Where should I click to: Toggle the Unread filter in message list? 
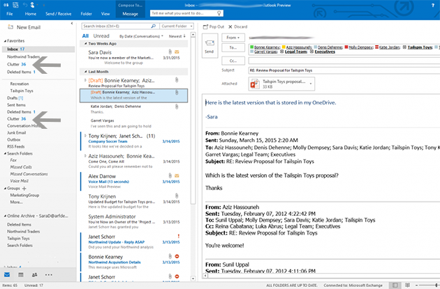100,34
